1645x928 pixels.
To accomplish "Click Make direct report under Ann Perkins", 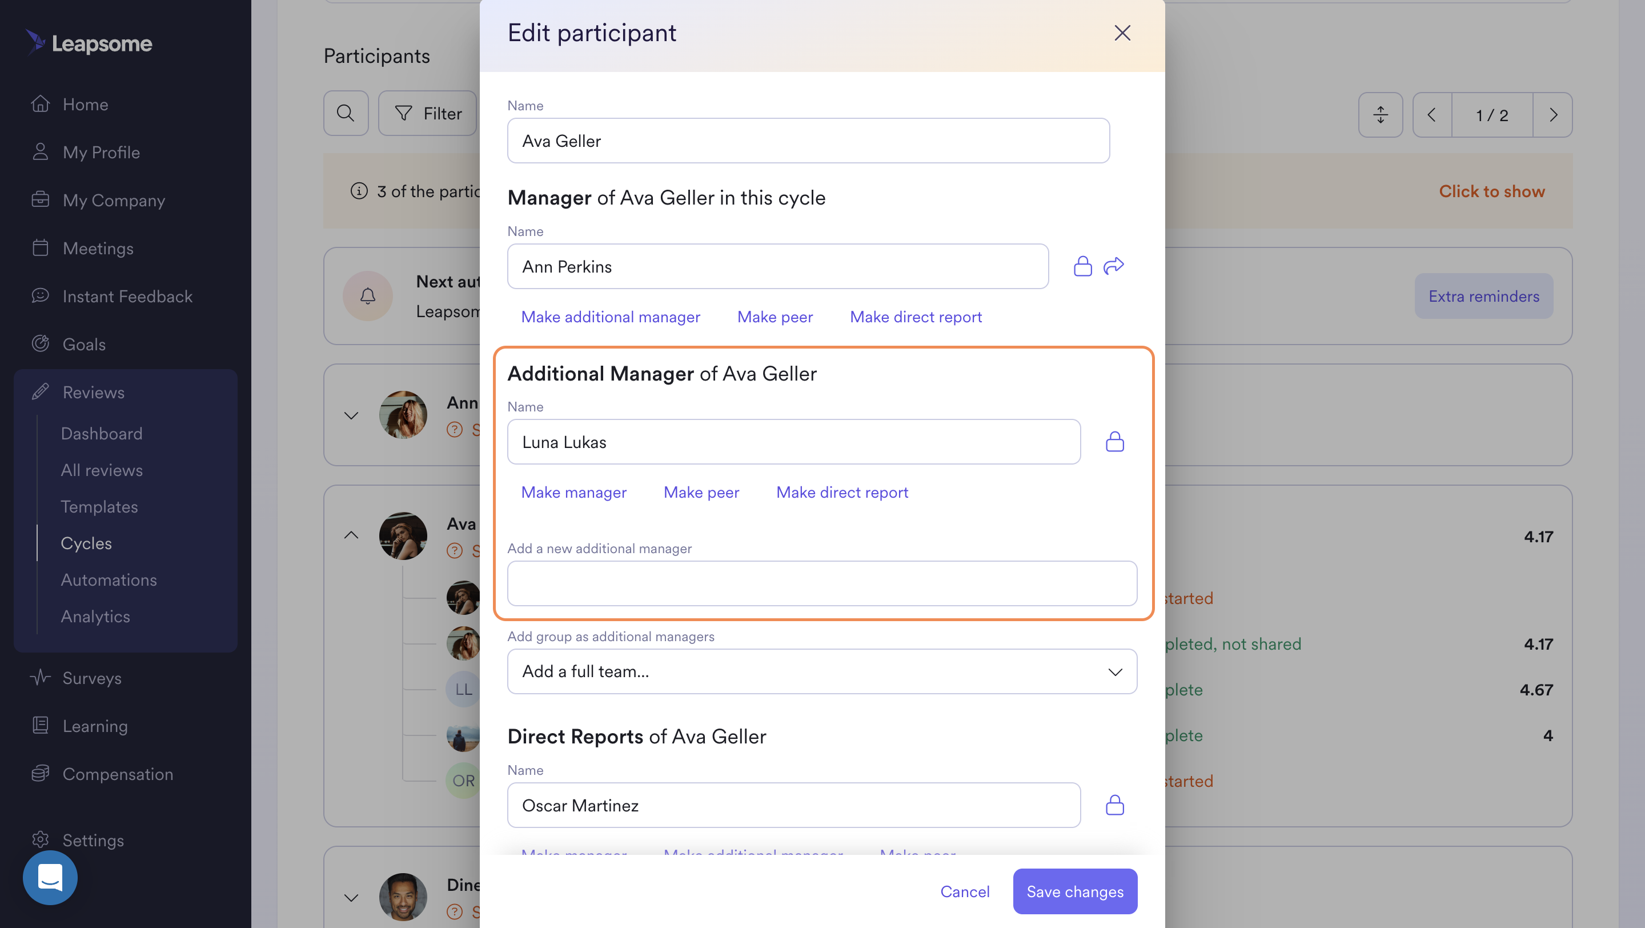I will (915, 317).
